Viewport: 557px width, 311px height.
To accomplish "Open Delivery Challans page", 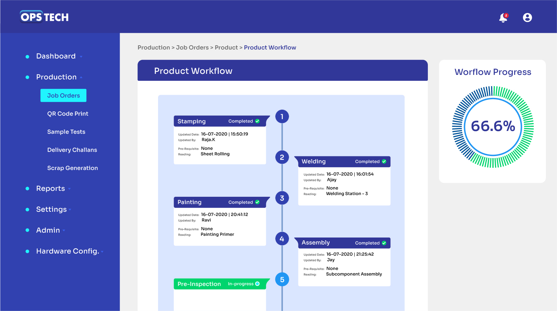I will click(72, 150).
